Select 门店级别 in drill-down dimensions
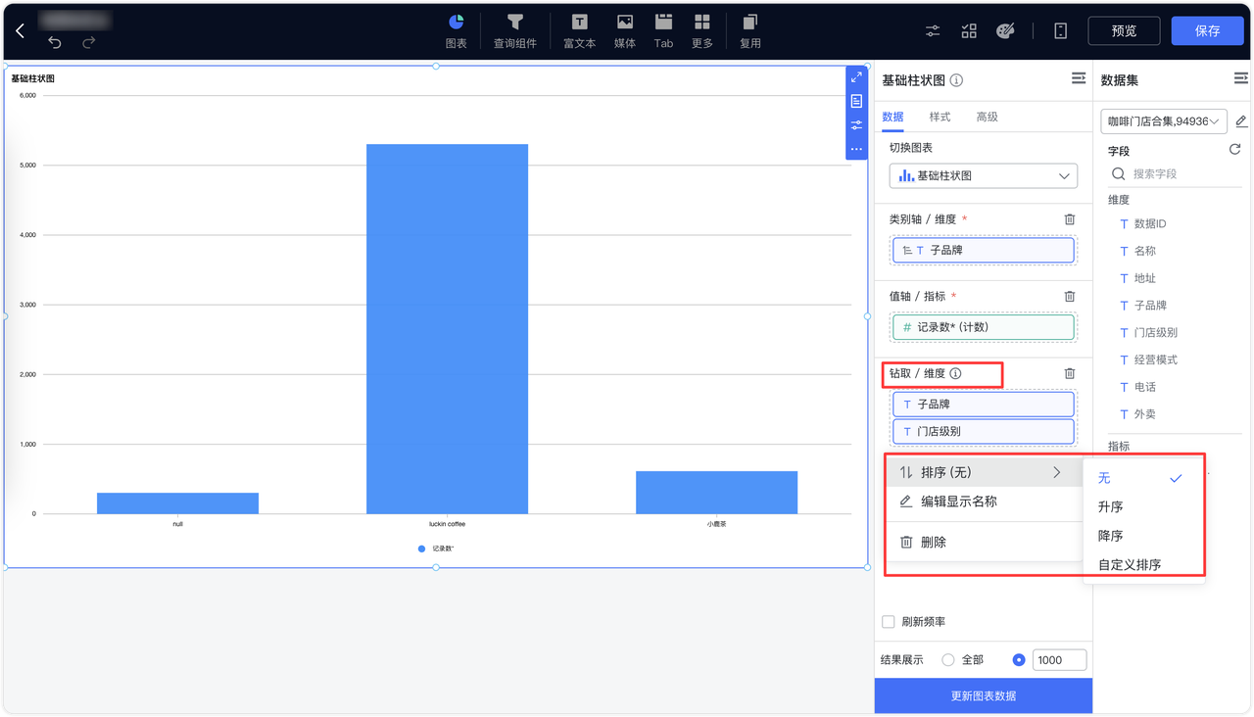The image size is (1254, 717). pos(984,431)
